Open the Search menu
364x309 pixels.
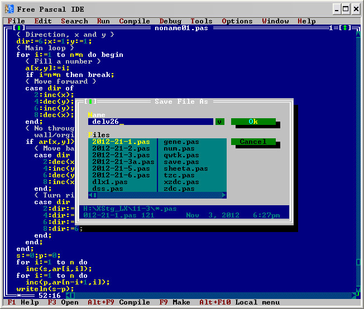pyautogui.click(x=74, y=21)
